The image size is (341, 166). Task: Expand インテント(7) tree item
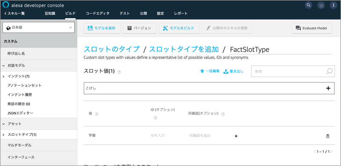(4, 76)
